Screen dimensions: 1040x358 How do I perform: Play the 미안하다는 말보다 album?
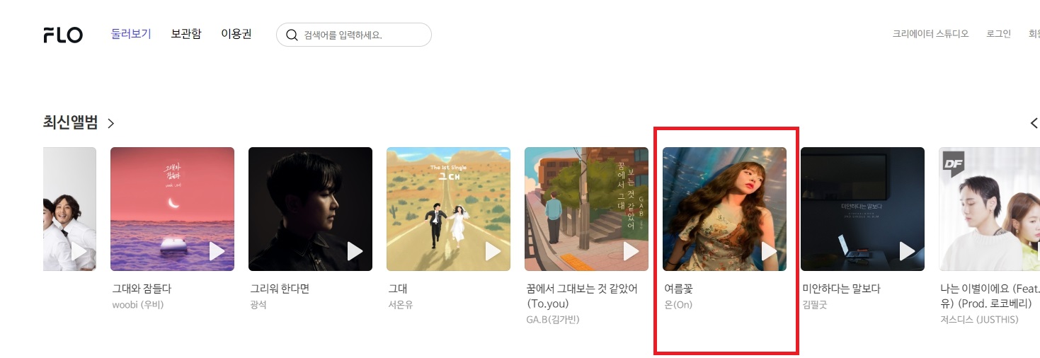[x=907, y=251]
